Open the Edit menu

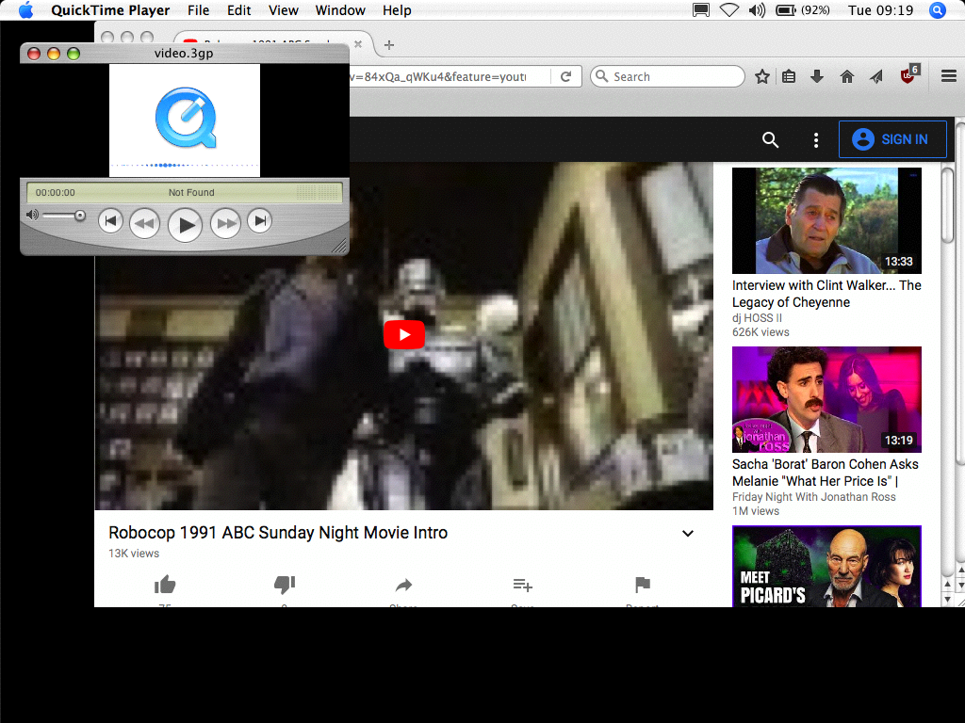point(238,10)
